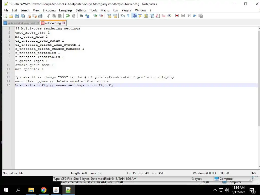Click the macro Playback icon

(189, 16)
